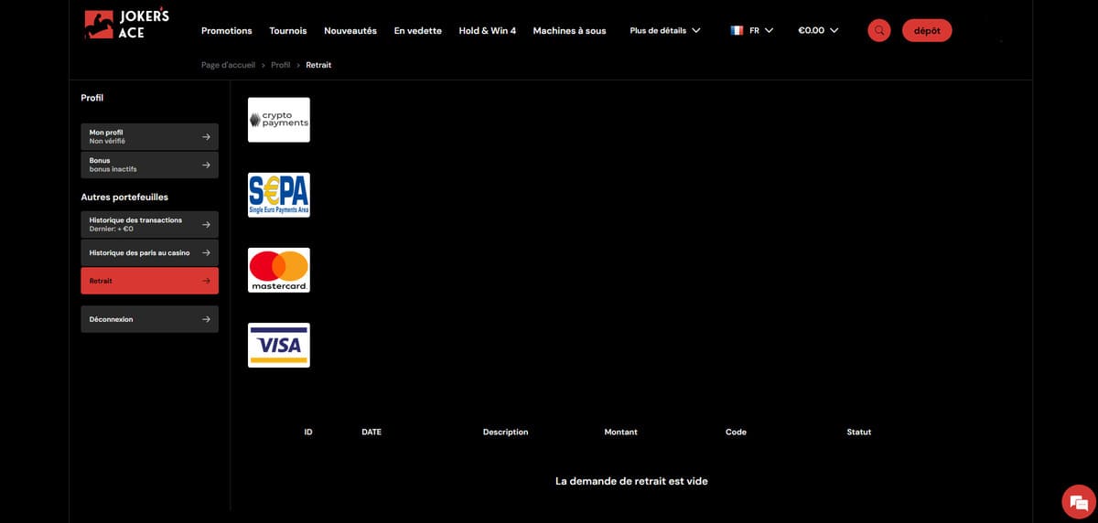Select crypto payments withdrawal method

(279, 120)
